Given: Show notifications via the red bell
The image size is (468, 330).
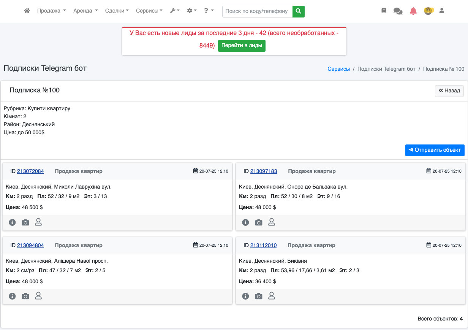Looking at the screenshot, I should tap(413, 11).
